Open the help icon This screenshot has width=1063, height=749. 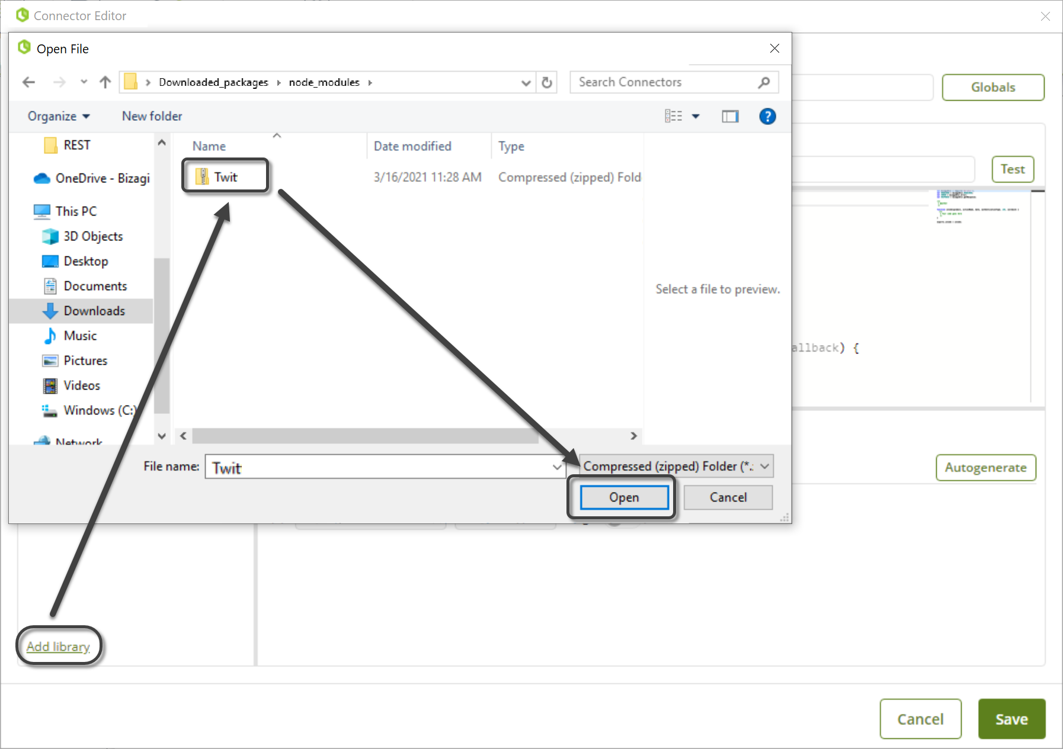pos(767,116)
